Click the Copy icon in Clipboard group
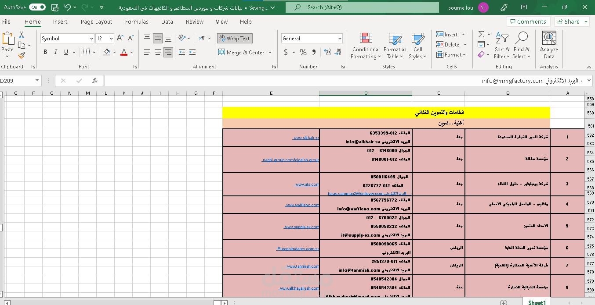Screen dimensions: 595x305 pos(22,45)
